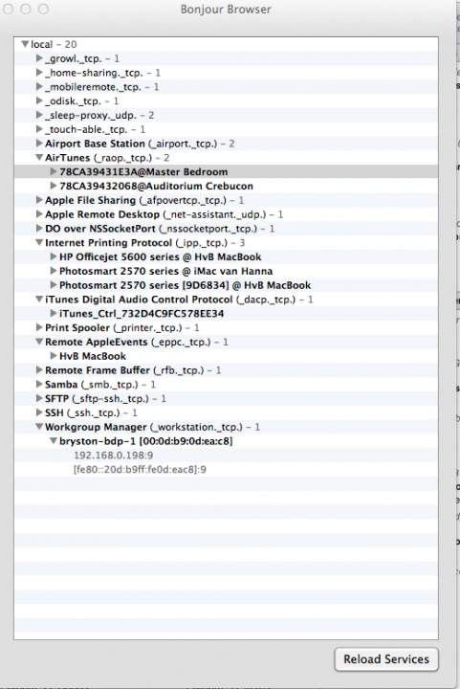The height and width of the screenshot is (689, 460).
Task: Collapse Internet Printing Protocol group
Action: click(39, 242)
